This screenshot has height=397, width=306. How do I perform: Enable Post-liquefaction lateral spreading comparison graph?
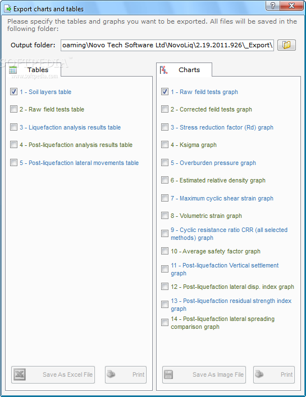click(x=165, y=322)
